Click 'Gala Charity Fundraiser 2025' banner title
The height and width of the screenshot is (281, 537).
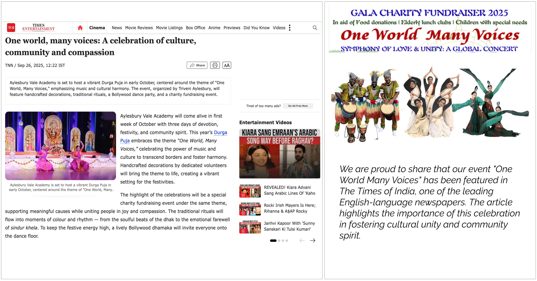point(429,13)
